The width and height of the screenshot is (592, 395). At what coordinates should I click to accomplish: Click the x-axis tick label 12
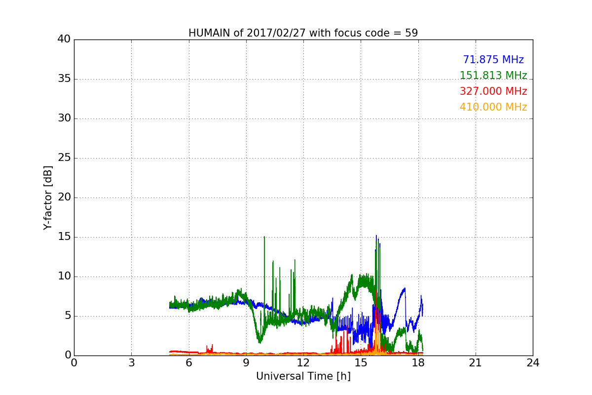pyautogui.click(x=303, y=363)
